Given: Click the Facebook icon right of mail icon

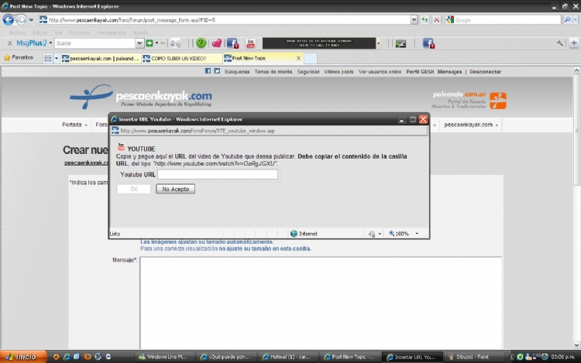Looking at the screenshot, I should coord(428,43).
